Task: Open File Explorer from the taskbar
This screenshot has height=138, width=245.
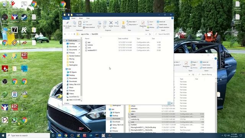Action: click(60, 135)
